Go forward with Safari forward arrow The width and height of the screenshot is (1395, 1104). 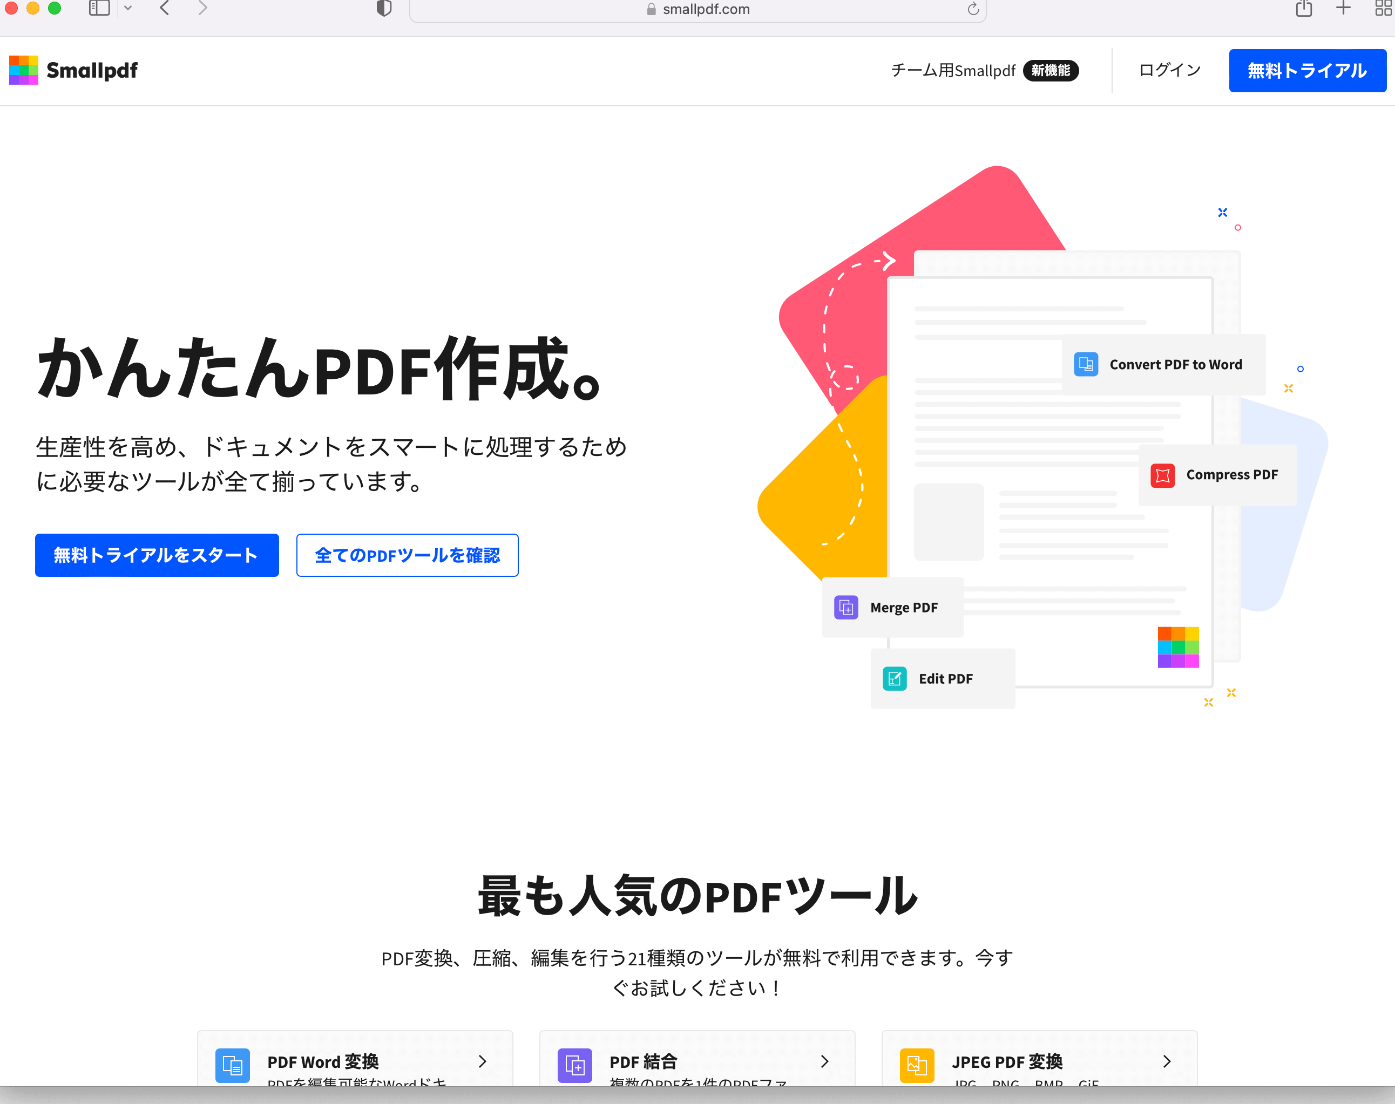pyautogui.click(x=202, y=9)
